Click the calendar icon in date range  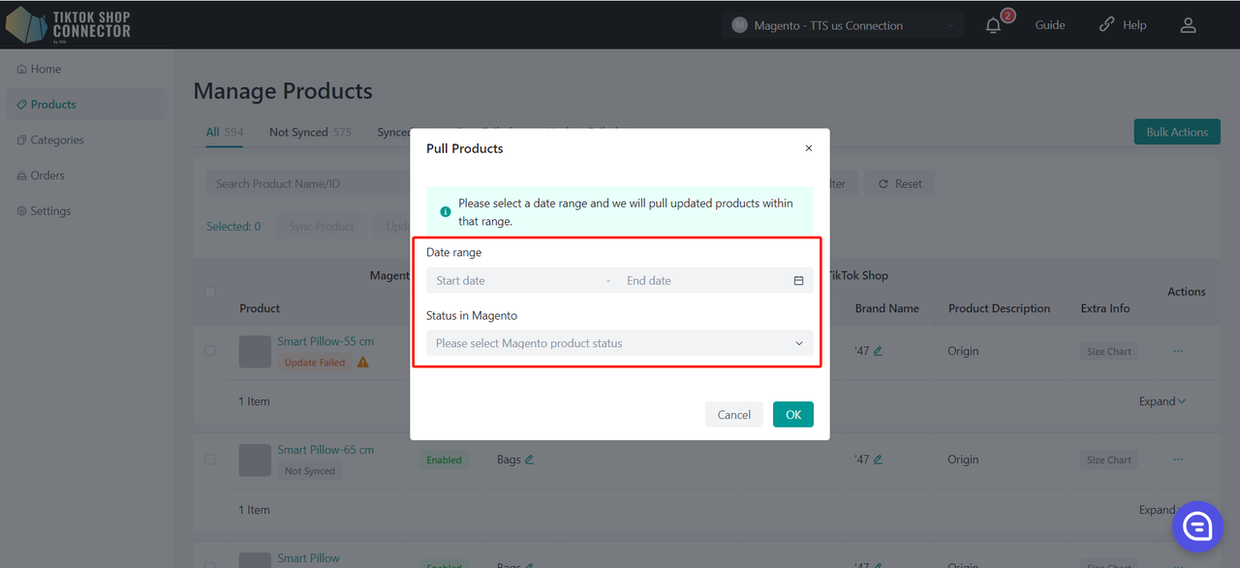tap(799, 281)
